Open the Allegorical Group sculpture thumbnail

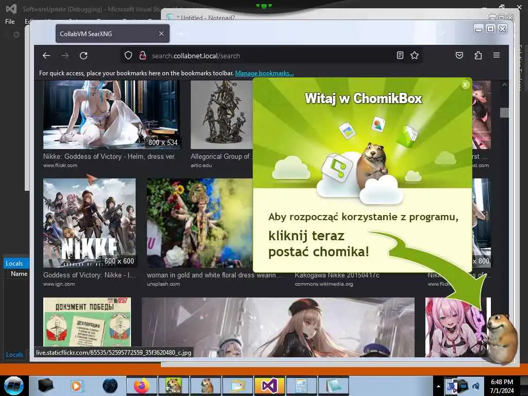222,114
